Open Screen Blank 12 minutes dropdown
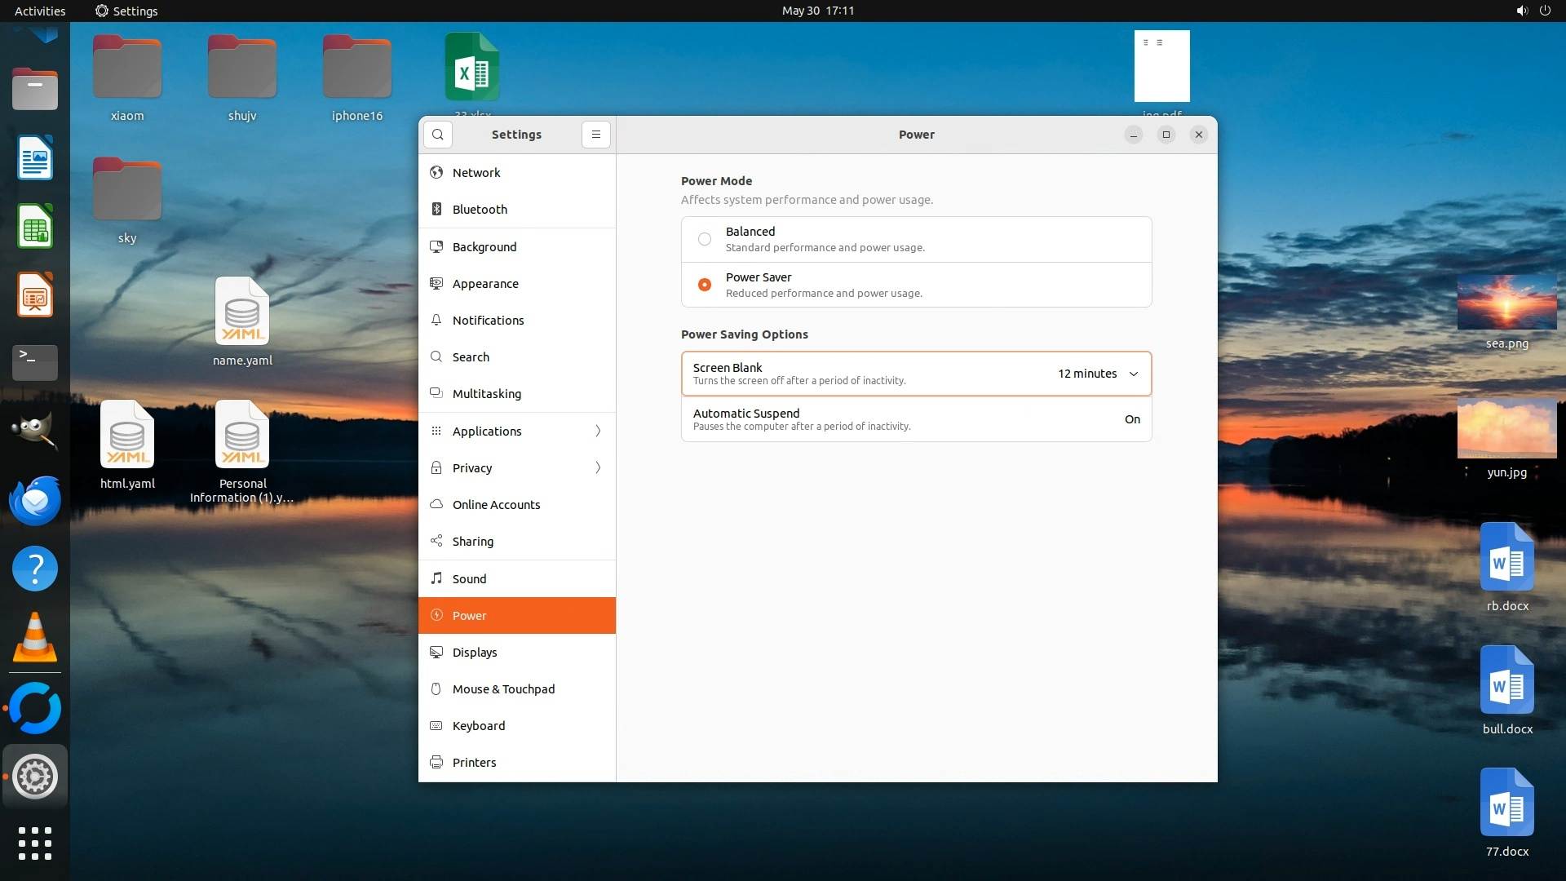This screenshot has width=1566, height=881. click(1098, 374)
